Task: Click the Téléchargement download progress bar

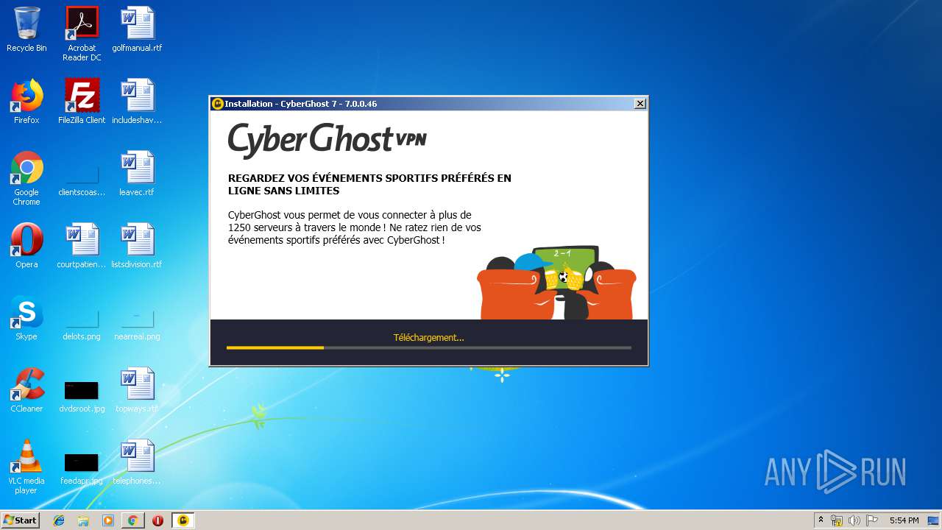Action: (x=429, y=347)
